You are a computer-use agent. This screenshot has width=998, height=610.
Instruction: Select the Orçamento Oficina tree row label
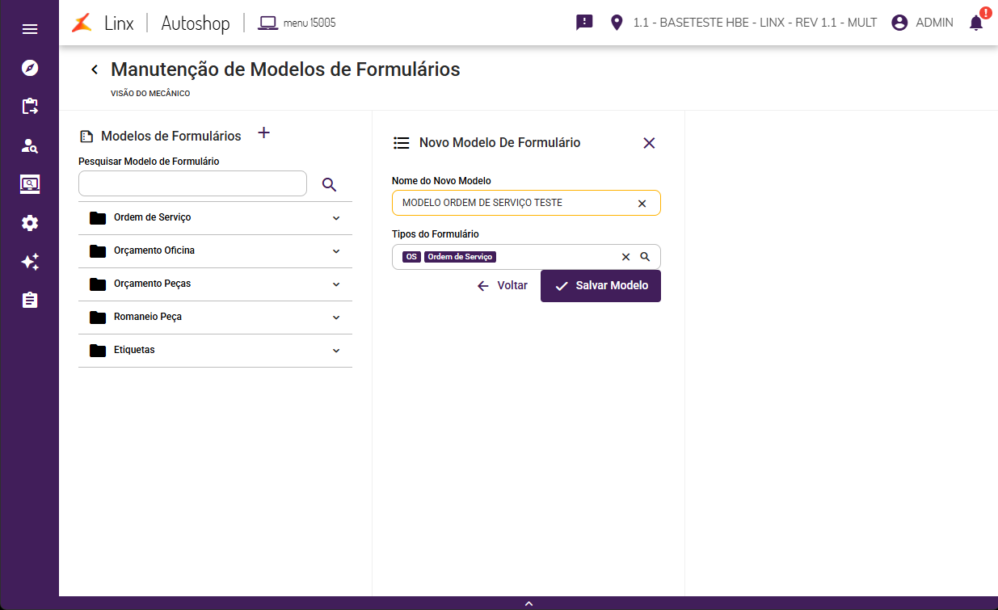click(x=154, y=250)
